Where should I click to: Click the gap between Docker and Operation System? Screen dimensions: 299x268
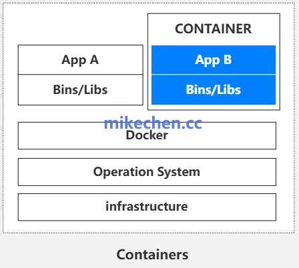(x=147, y=154)
